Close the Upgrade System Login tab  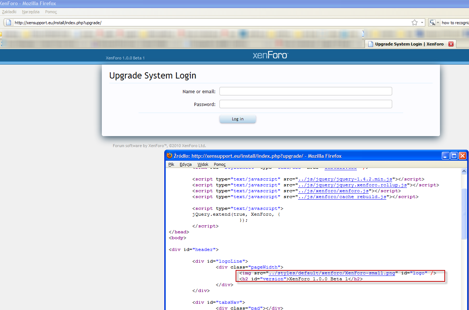(x=451, y=44)
